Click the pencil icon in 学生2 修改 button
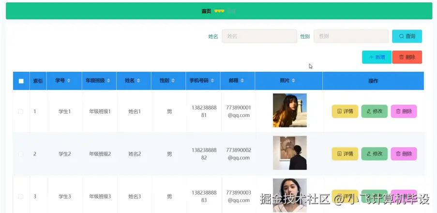 [x=369, y=154]
